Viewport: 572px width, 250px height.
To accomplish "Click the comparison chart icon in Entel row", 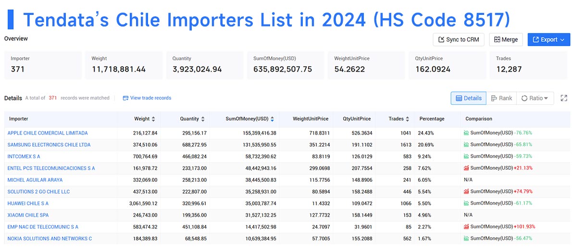I will (466, 168).
